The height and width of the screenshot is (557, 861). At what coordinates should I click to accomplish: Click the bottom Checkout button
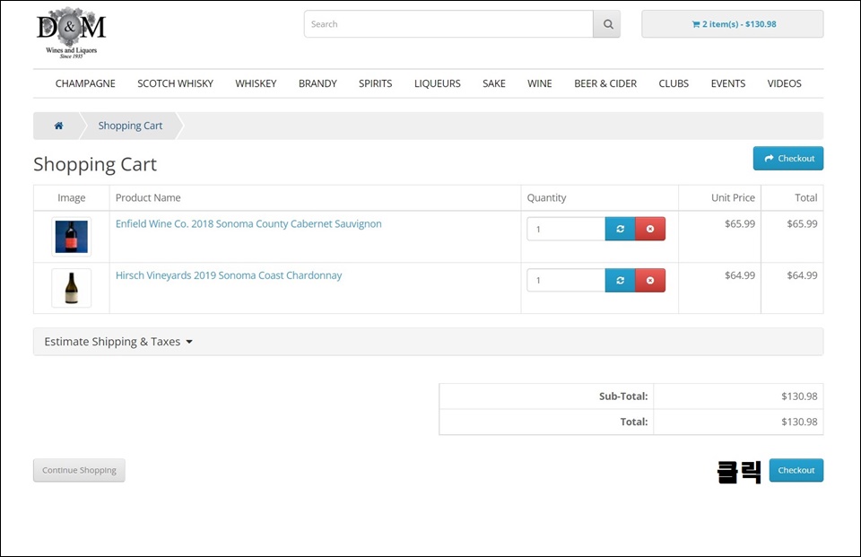pyautogui.click(x=796, y=470)
